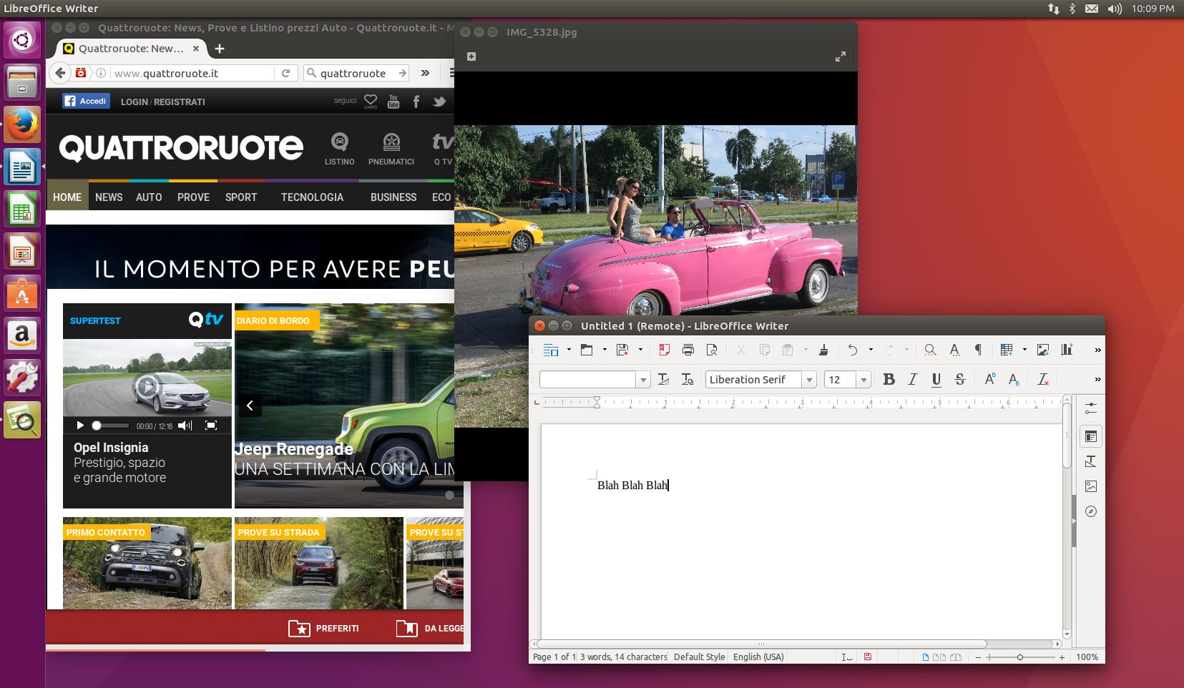
Task: Open Firefox from the Ubuntu launcher
Action: (22, 125)
